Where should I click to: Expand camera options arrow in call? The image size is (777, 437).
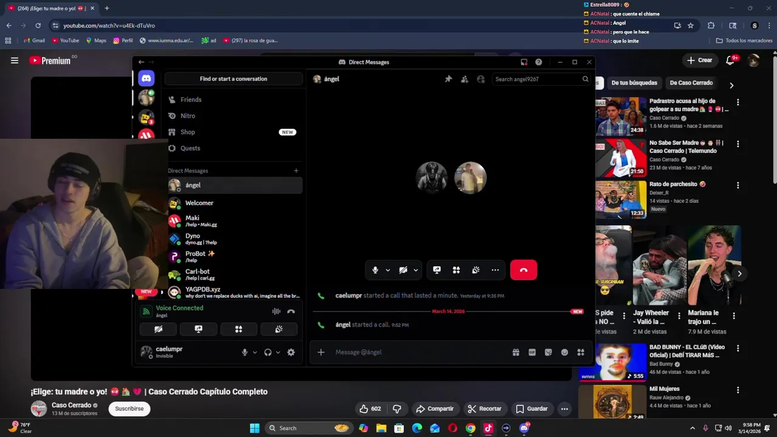pyautogui.click(x=416, y=270)
